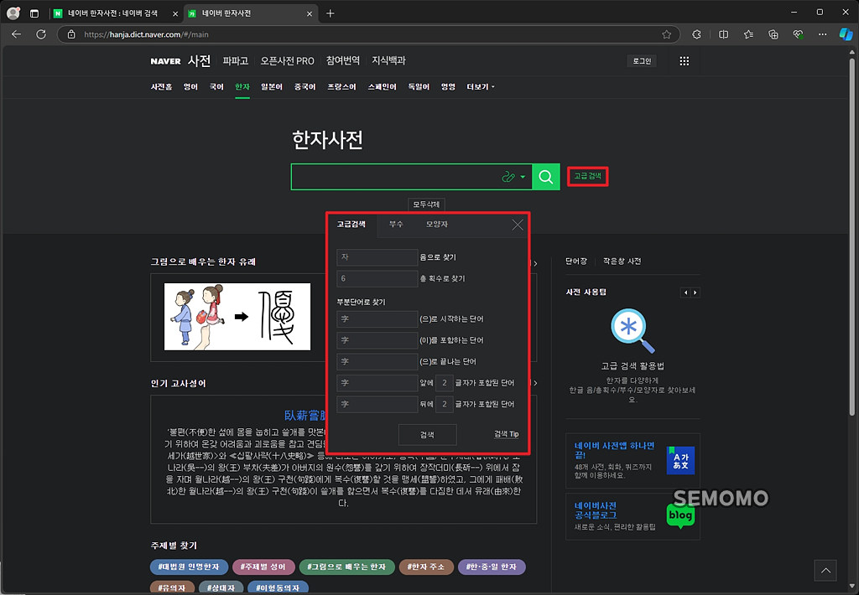Close the advanced search popup
Image resolution: width=859 pixels, height=595 pixels.
pos(517,225)
